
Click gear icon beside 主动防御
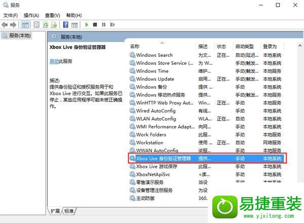tap(132, 198)
